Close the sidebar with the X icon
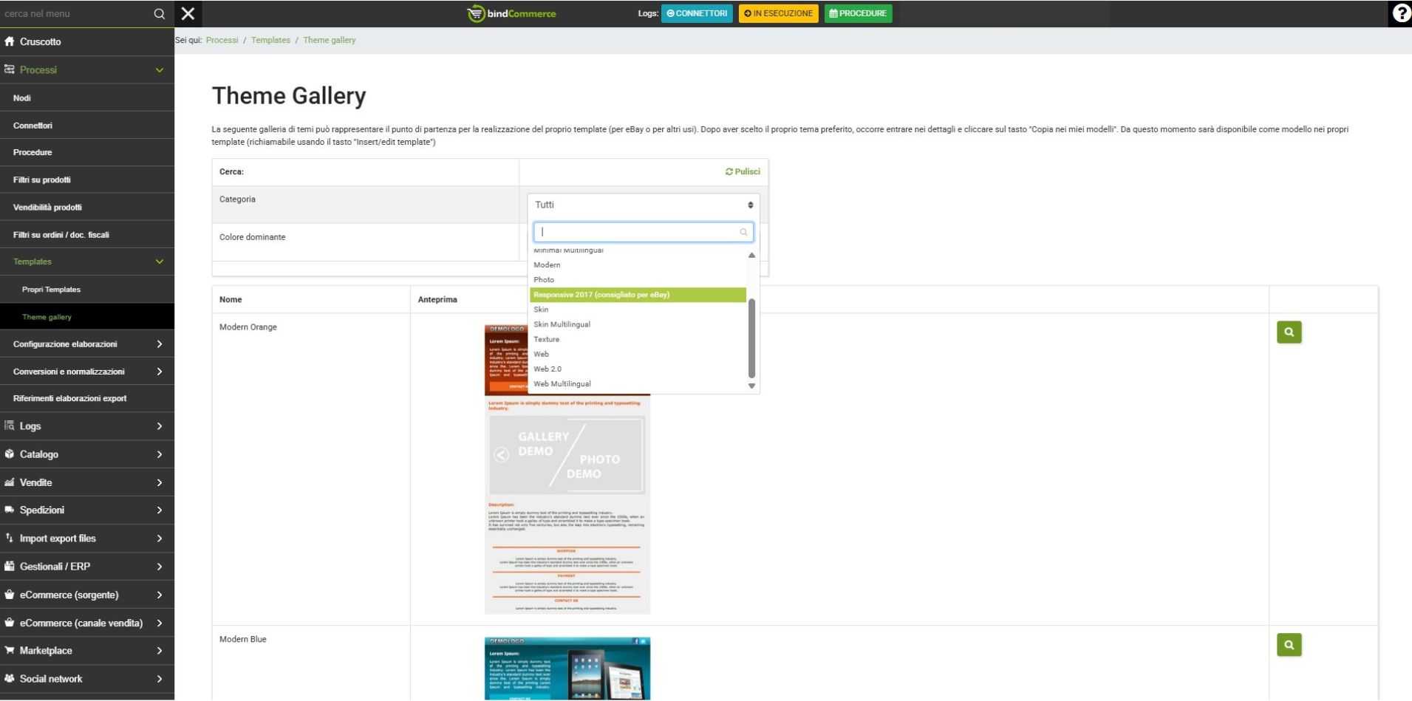 coord(188,14)
